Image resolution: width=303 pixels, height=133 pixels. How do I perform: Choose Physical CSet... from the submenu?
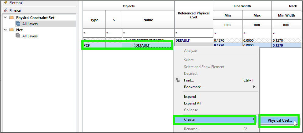point(280,120)
